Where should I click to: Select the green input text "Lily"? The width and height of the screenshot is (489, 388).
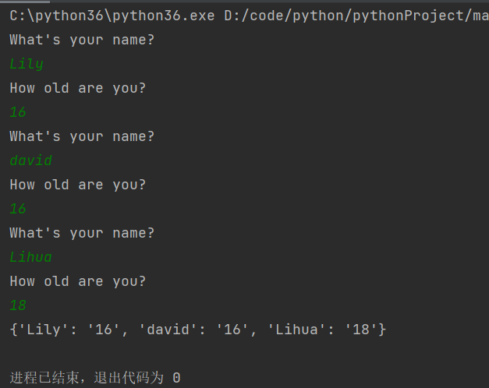(x=27, y=64)
